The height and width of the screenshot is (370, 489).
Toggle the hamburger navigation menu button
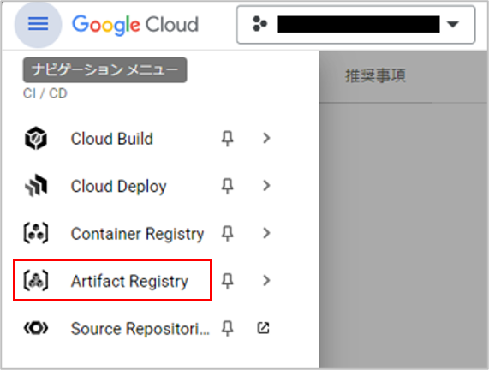click(x=38, y=24)
